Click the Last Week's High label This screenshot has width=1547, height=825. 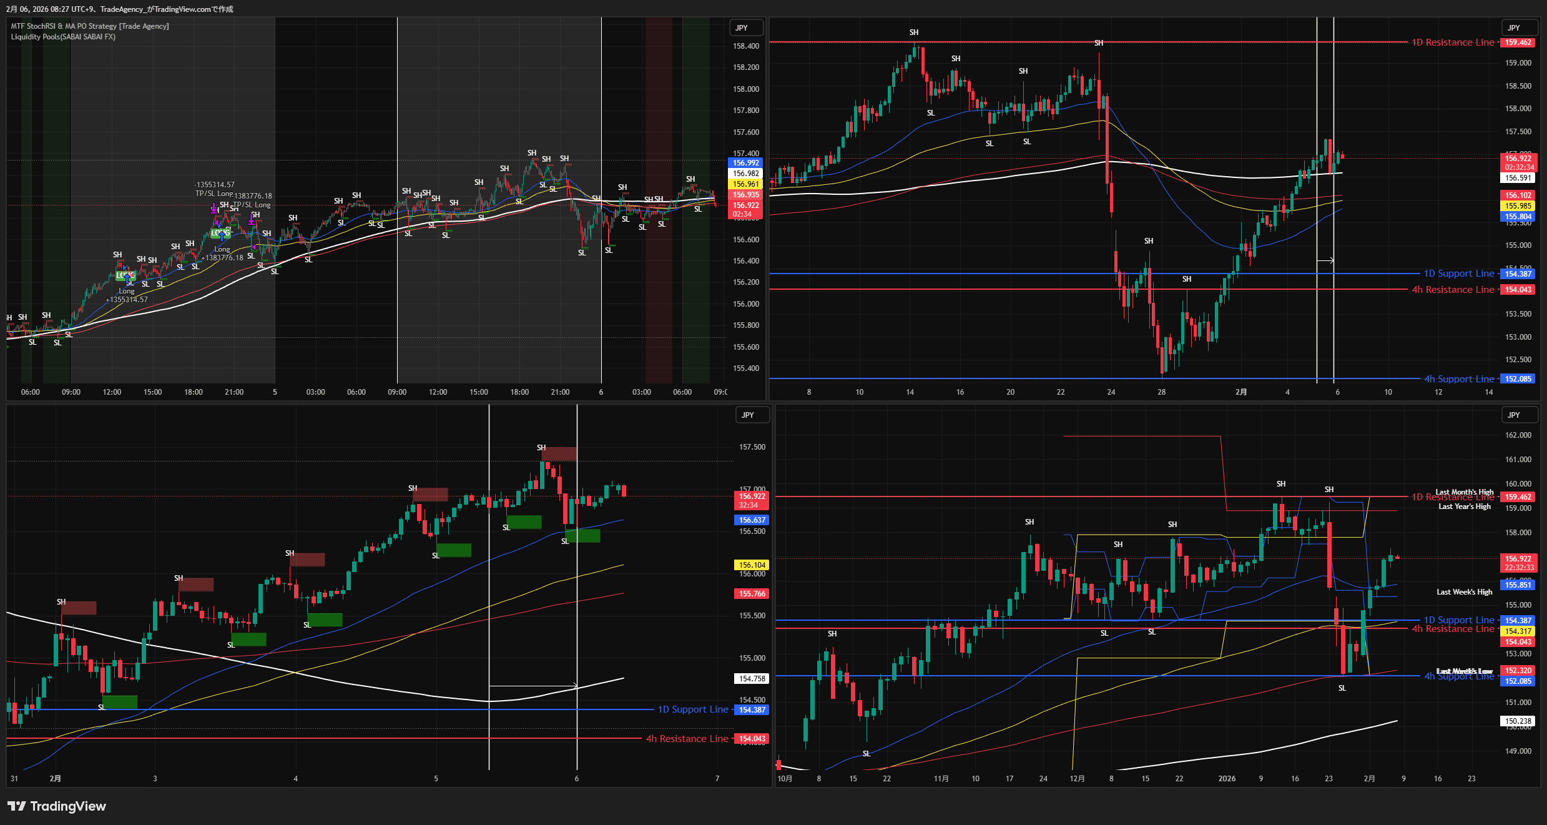coord(1464,592)
